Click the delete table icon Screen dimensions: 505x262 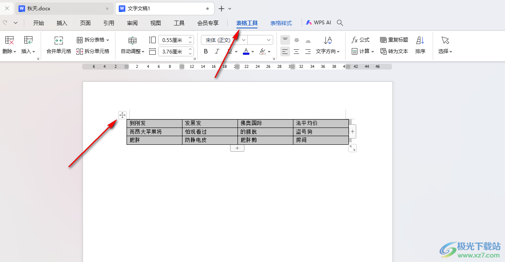9,40
